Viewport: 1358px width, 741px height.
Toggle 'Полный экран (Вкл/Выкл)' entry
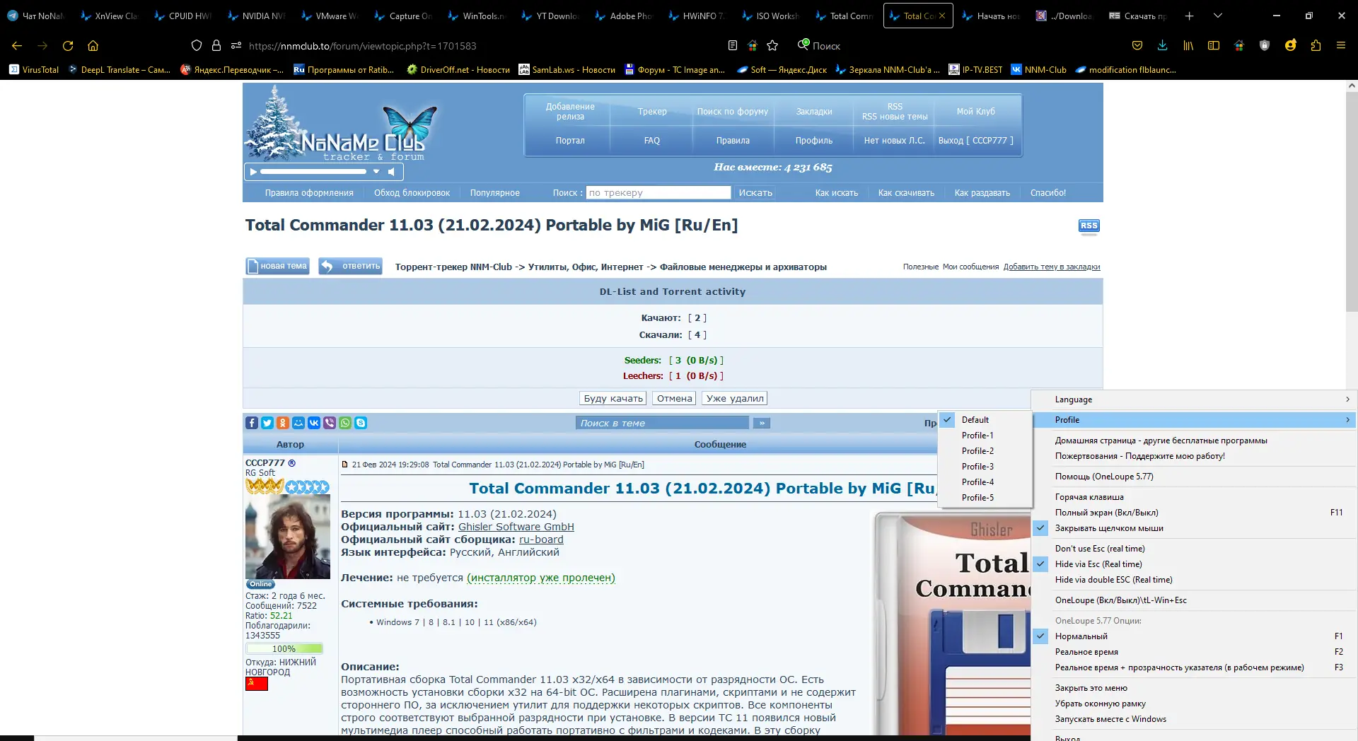pos(1195,513)
